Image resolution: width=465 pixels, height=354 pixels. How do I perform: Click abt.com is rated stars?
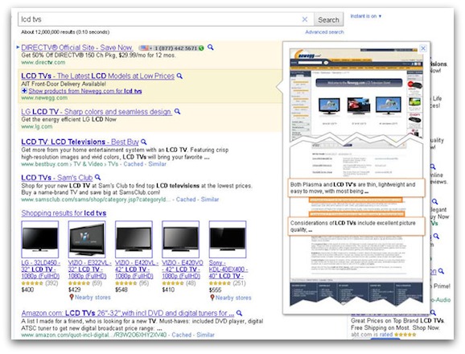[405, 335]
